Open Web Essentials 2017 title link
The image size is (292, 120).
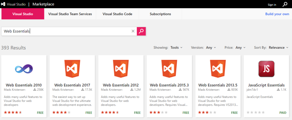tap(72, 85)
